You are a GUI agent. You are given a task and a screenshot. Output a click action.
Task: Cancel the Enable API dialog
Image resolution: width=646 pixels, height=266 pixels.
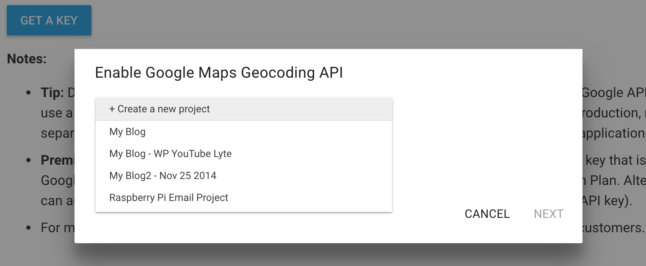click(x=487, y=214)
